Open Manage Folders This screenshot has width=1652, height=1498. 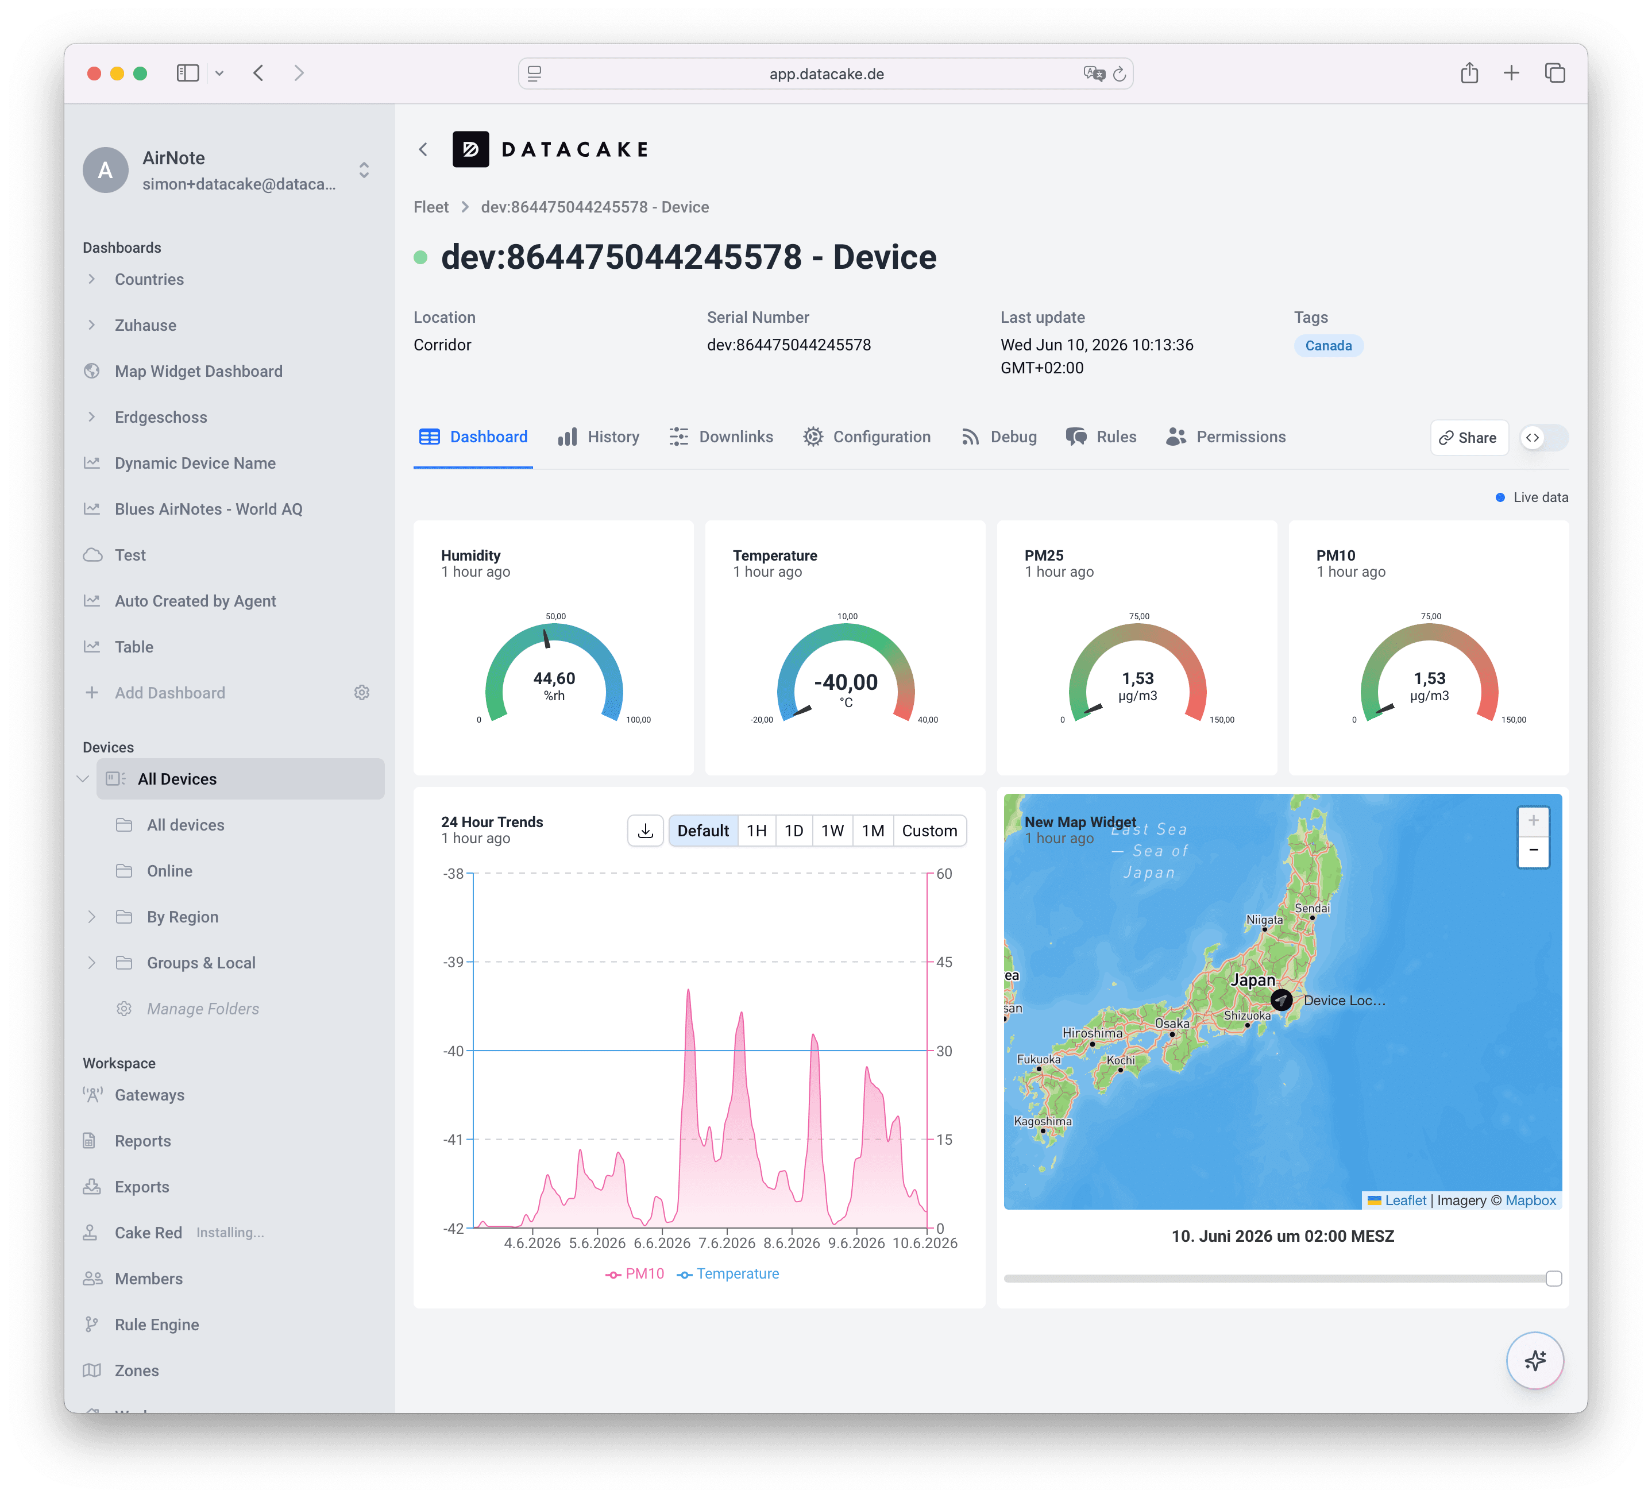[x=202, y=1009]
